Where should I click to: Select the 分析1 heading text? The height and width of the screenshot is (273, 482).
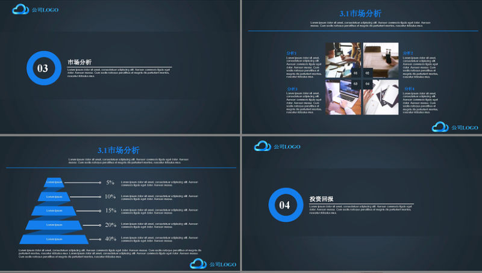292,53
